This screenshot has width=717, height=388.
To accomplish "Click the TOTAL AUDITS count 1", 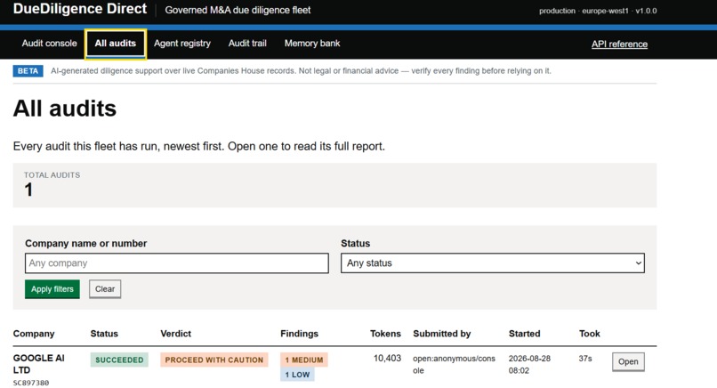I will click(x=28, y=190).
